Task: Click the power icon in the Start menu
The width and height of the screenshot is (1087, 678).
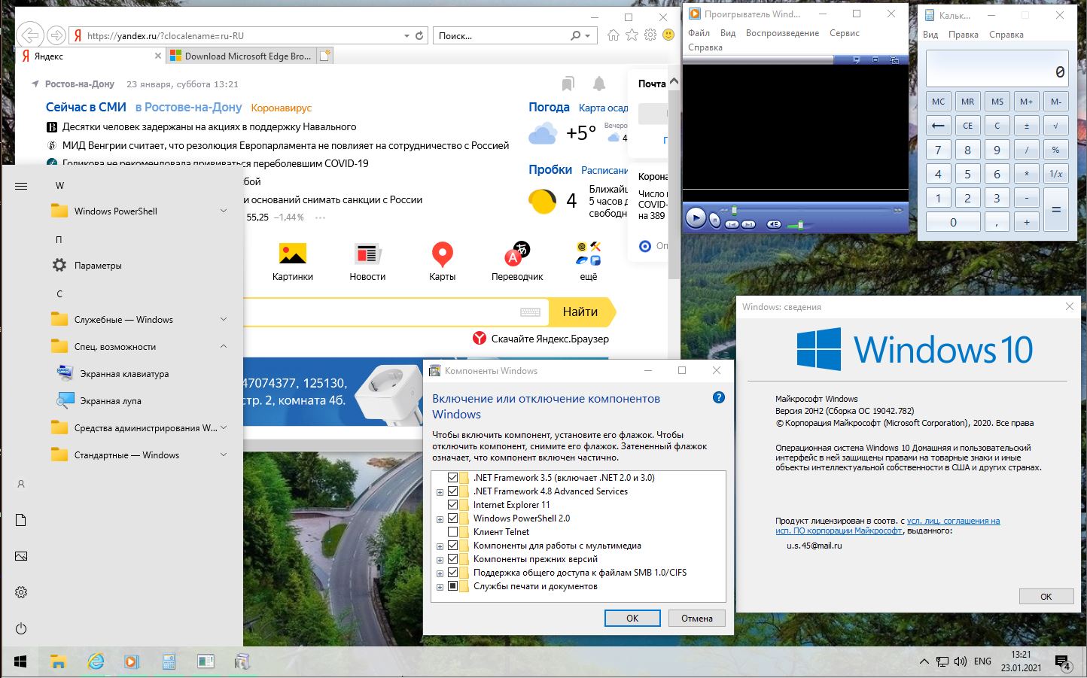Action: pos(21,628)
